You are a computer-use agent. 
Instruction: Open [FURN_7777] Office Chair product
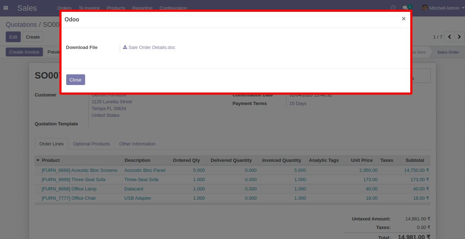[69, 198]
